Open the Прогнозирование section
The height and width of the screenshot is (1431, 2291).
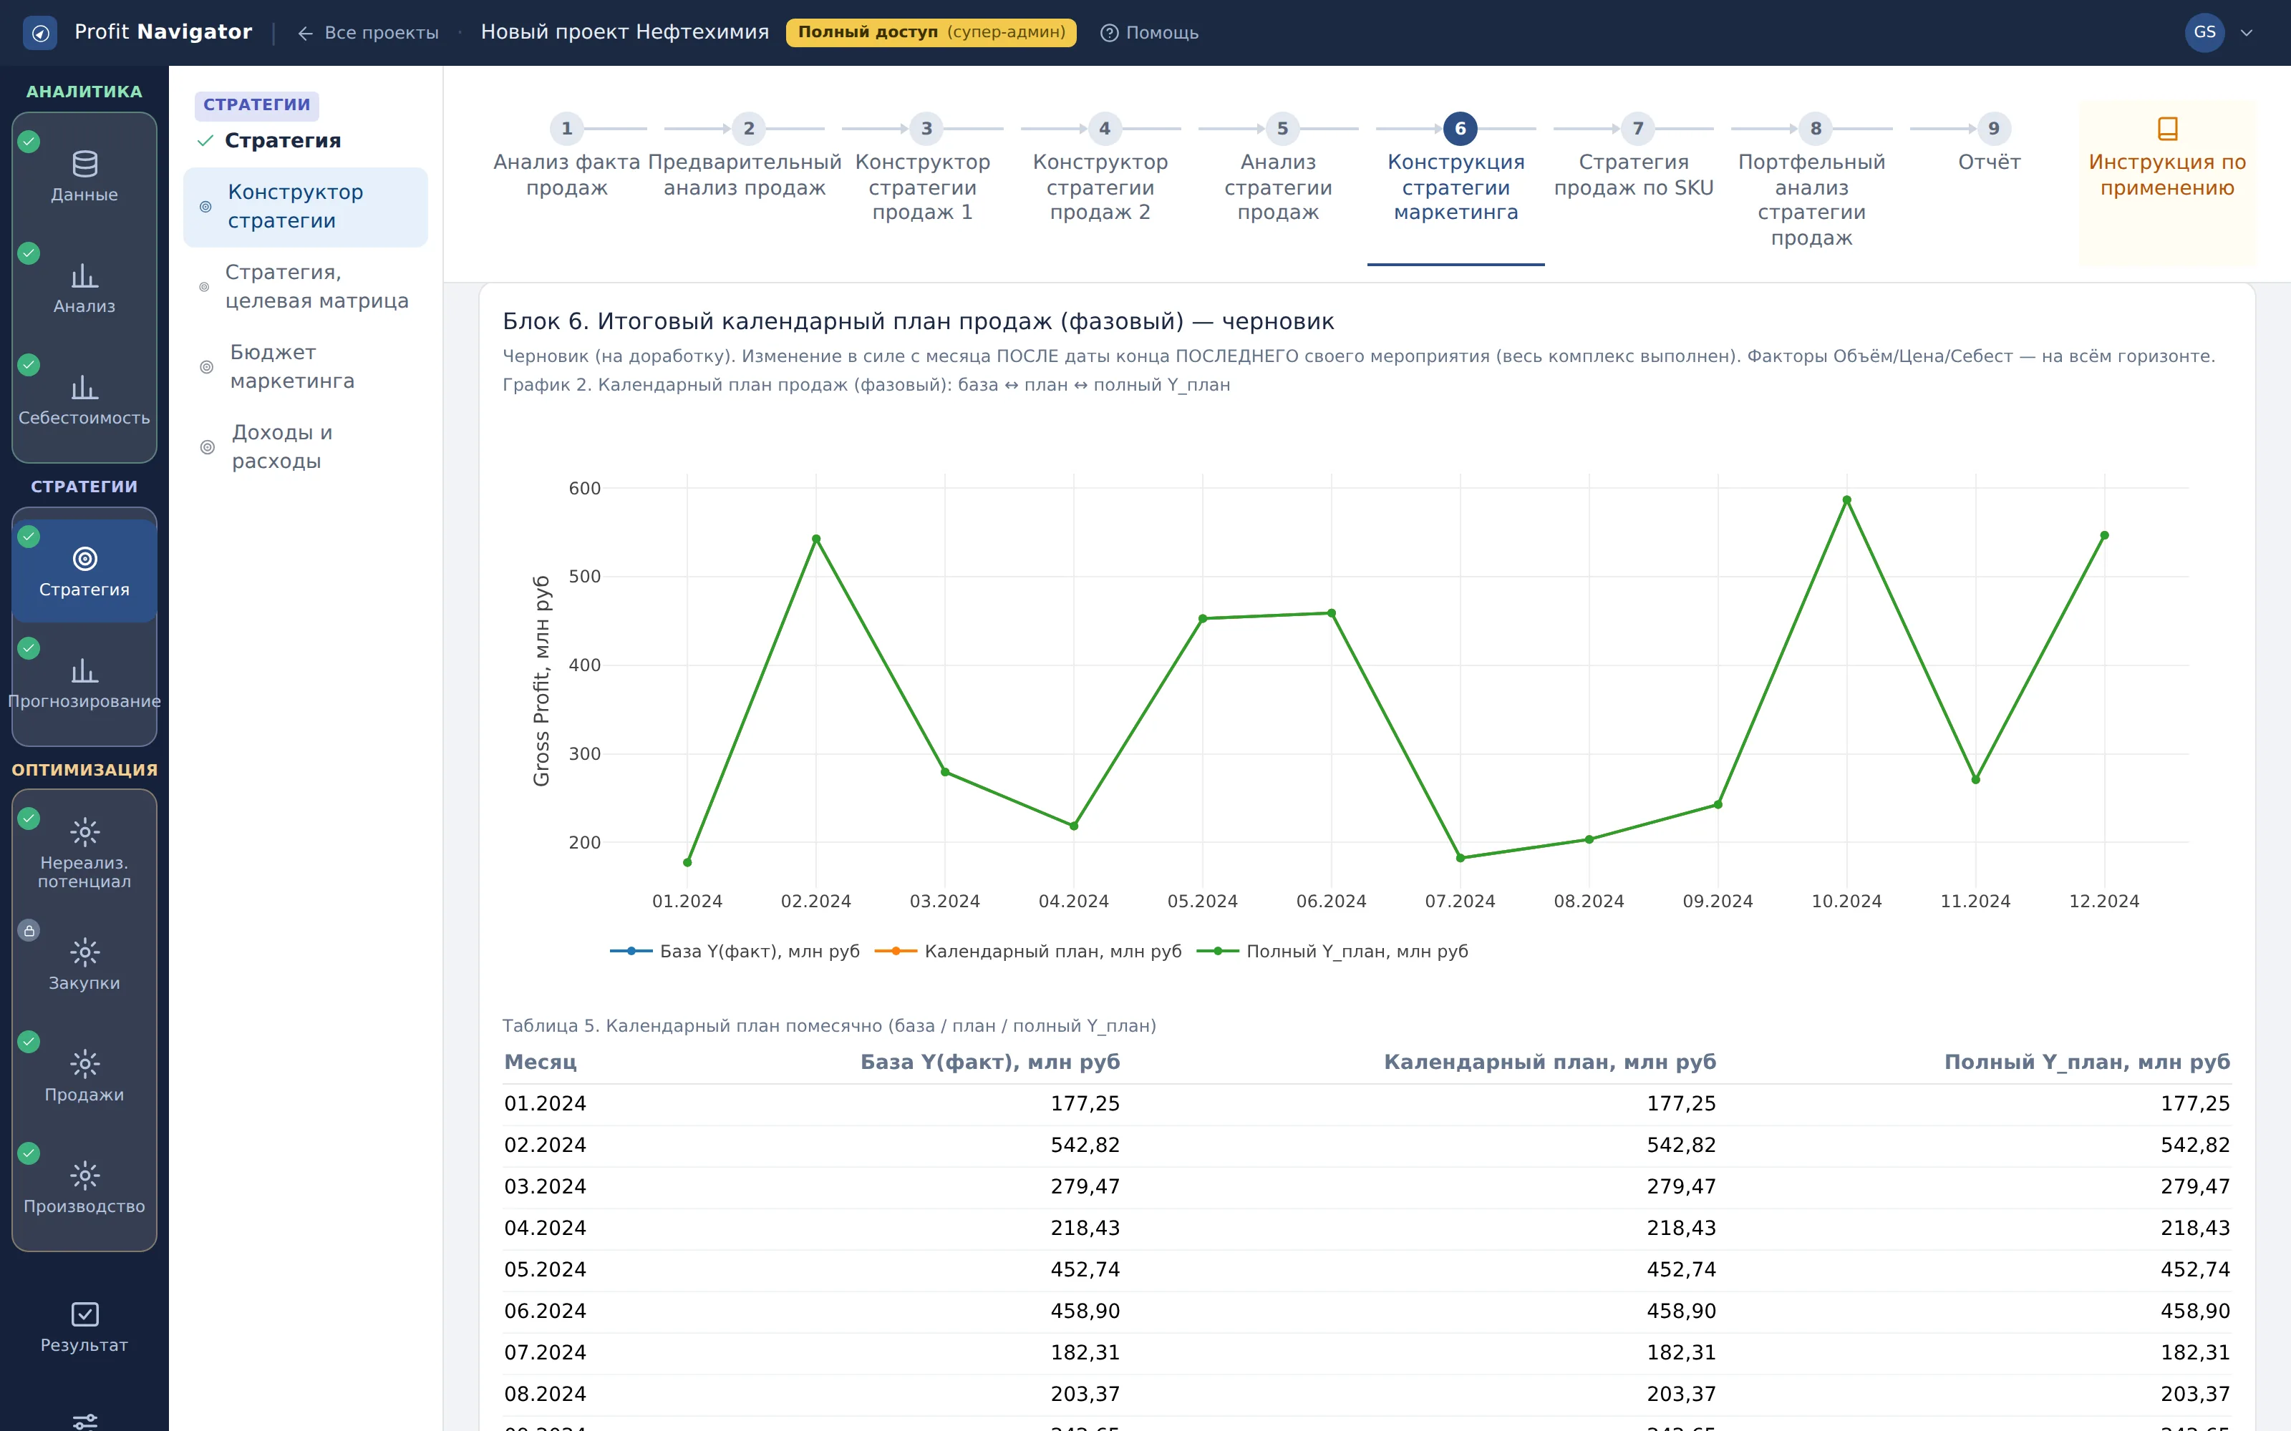point(84,683)
